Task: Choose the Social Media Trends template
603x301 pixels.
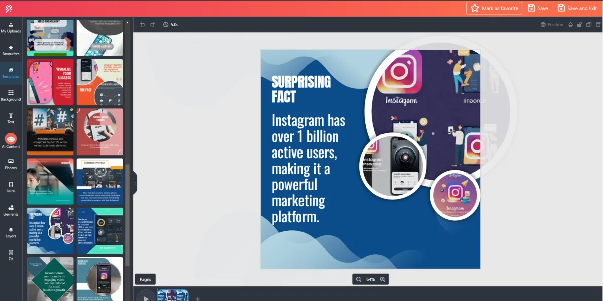Action: 100,132
